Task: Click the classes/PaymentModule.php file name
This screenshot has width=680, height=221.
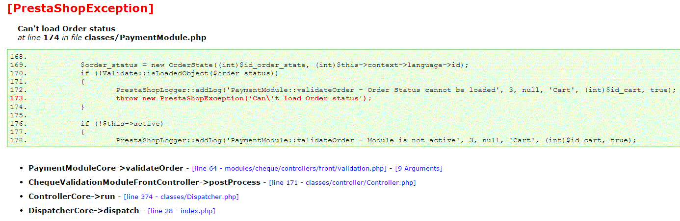Action: (x=145, y=37)
